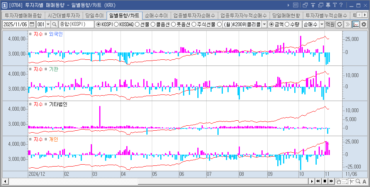Screen dimensions: 370x187
Task: Switch to 시간대별투자자 tab
Action: tap(64, 15)
